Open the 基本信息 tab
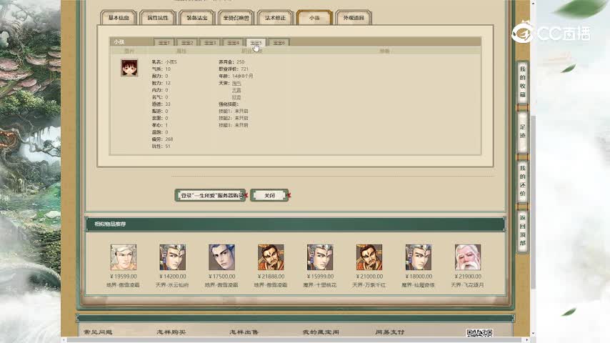Viewport: 610px width, 343px height. pos(119,18)
